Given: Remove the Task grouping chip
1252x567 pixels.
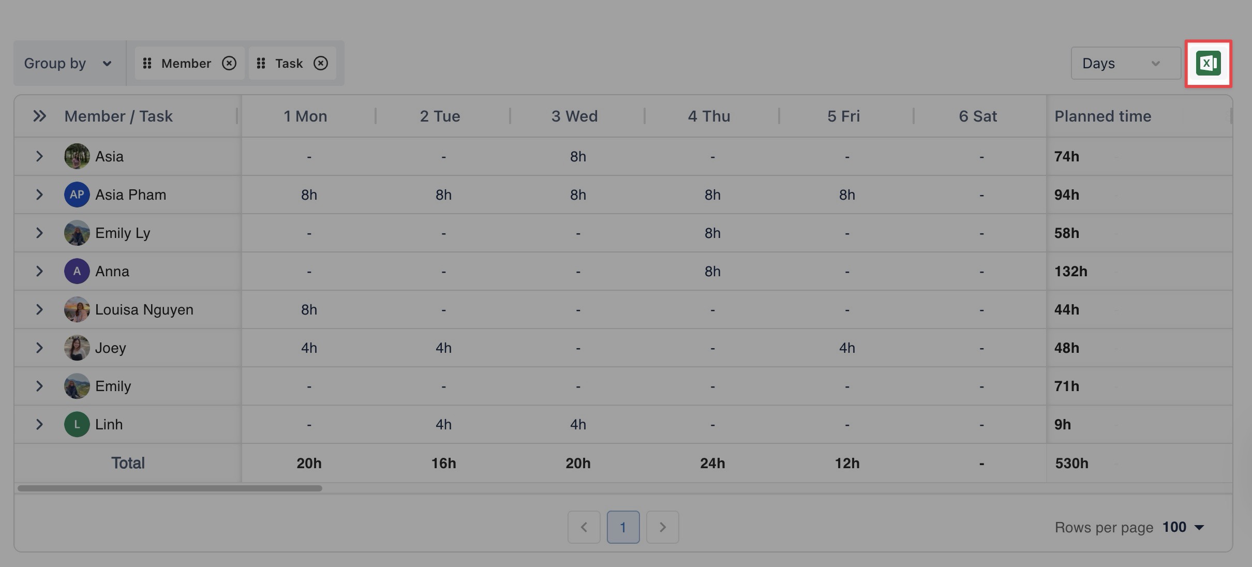Looking at the screenshot, I should [321, 63].
